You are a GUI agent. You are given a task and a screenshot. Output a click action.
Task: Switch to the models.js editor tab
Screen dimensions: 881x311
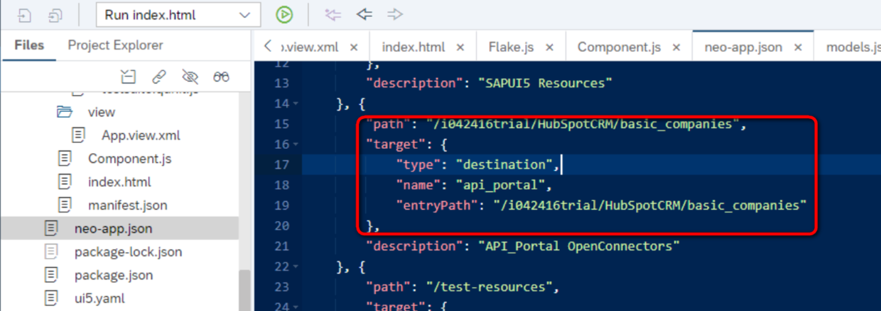click(853, 47)
